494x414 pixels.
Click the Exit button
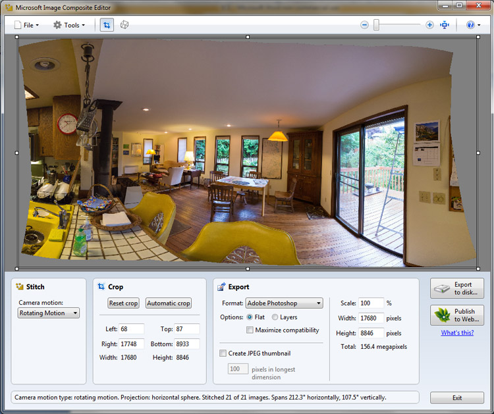point(457,398)
